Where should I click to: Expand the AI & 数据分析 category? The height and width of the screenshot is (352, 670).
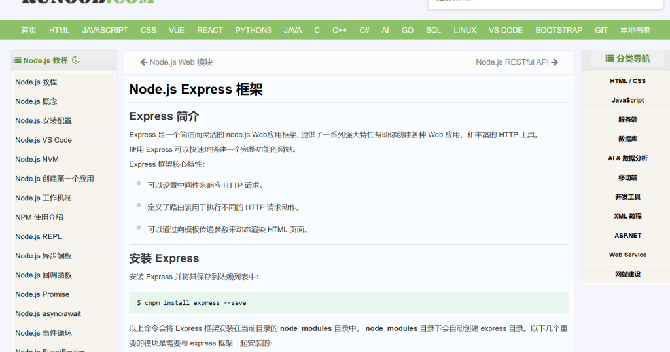tap(627, 158)
